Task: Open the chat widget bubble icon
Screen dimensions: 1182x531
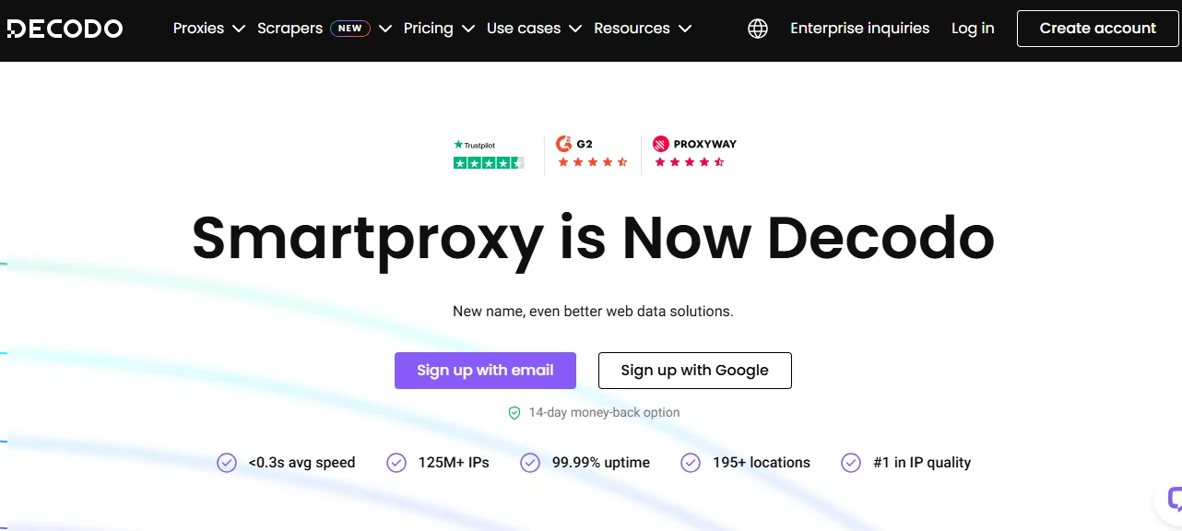Action: point(1173,499)
